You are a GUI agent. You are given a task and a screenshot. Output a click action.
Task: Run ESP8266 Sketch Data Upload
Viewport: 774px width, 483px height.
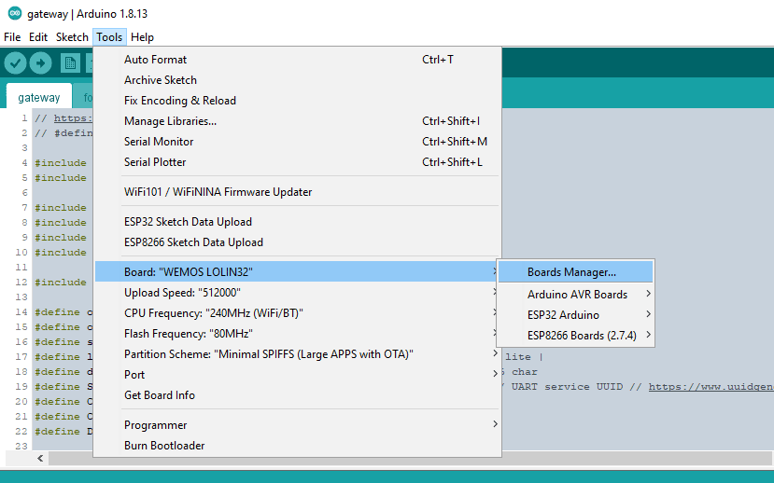tap(298, 242)
